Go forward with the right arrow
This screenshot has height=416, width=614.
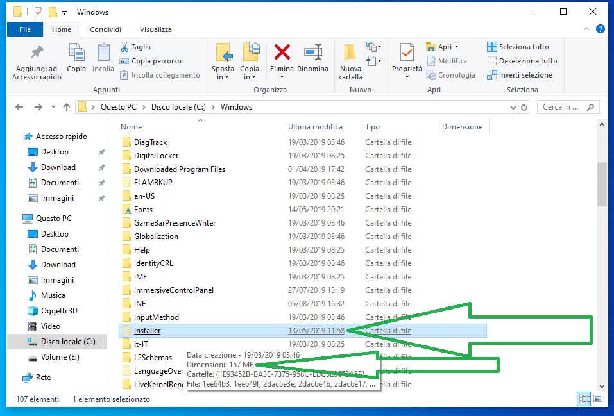[38, 107]
